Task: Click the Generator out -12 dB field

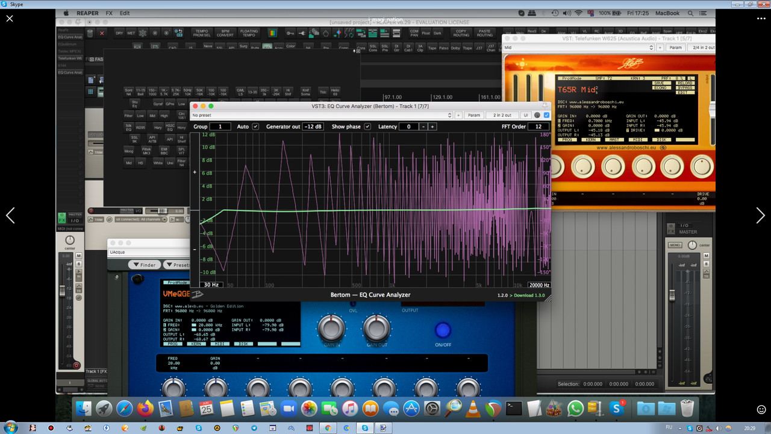Action: (313, 127)
